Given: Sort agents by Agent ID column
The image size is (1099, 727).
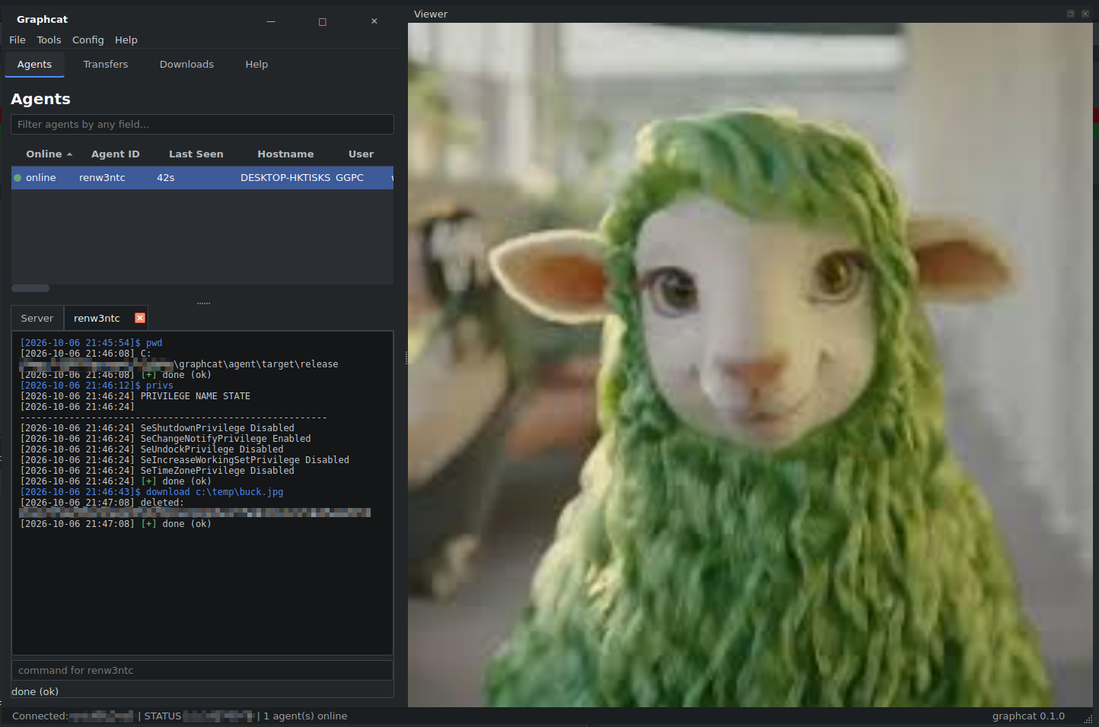Looking at the screenshot, I should (116, 154).
